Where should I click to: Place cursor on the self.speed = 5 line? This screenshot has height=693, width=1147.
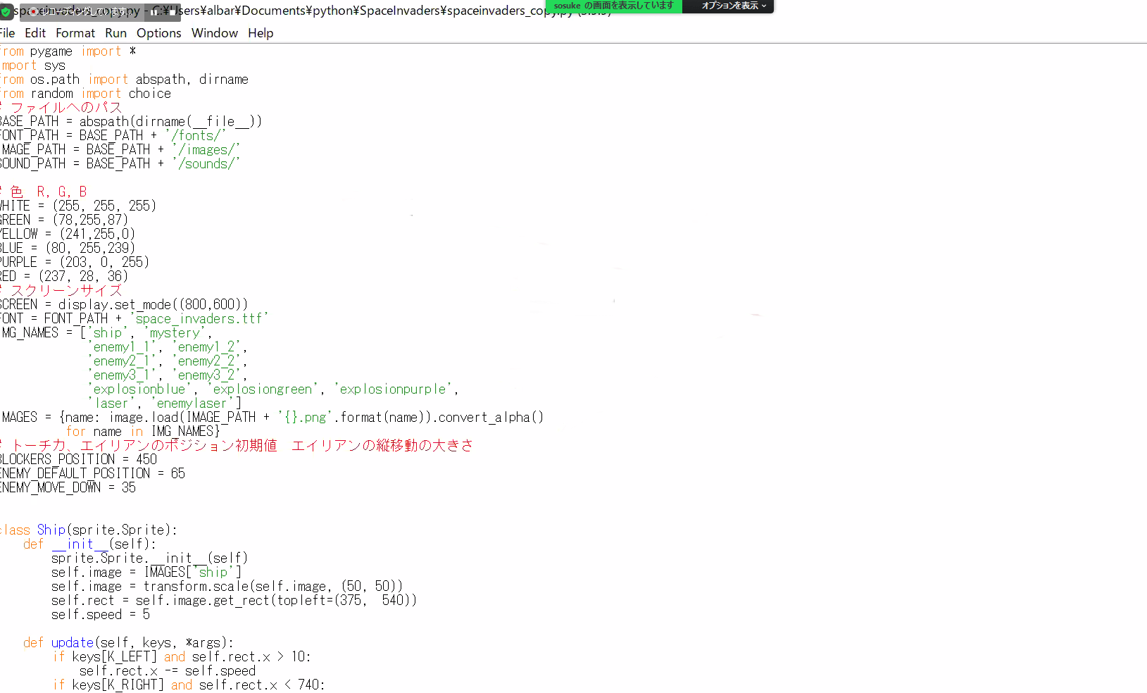[100, 615]
